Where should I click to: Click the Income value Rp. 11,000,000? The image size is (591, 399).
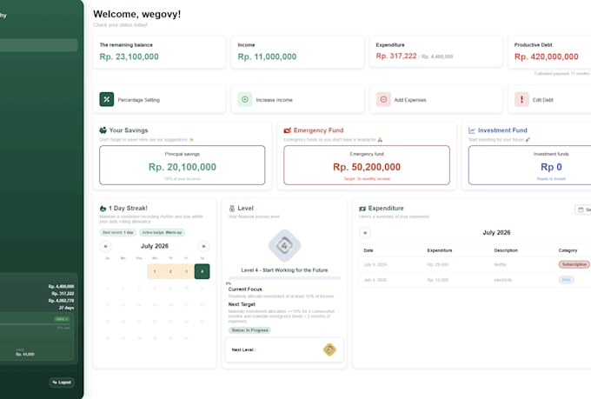click(x=267, y=57)
